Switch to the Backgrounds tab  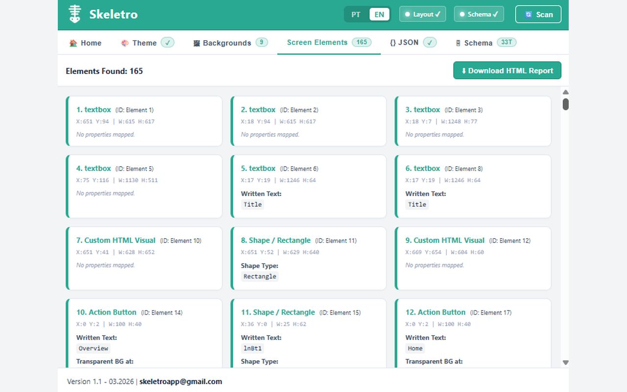tap(230, 43)
